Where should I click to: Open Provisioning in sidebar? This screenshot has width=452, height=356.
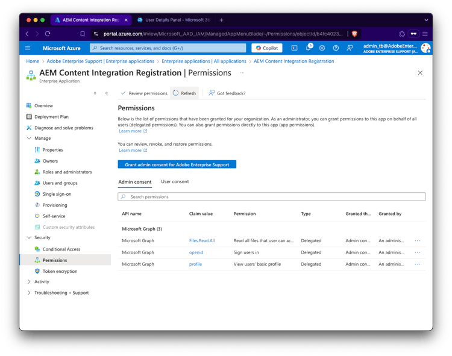point(55,205)
